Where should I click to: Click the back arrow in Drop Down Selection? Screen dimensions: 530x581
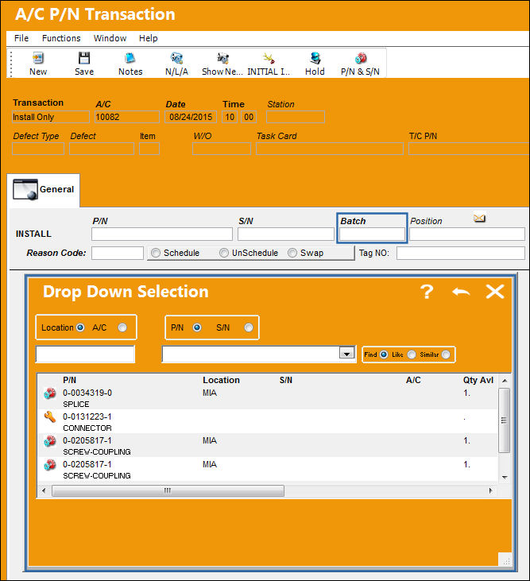461,292
